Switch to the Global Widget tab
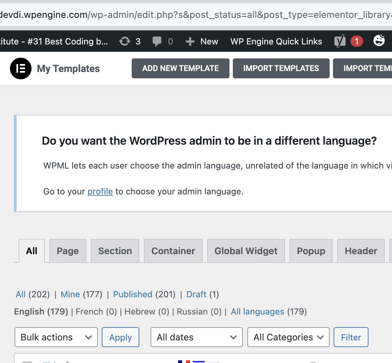This screenshot has width=392, height=363. tap(246, 251)
